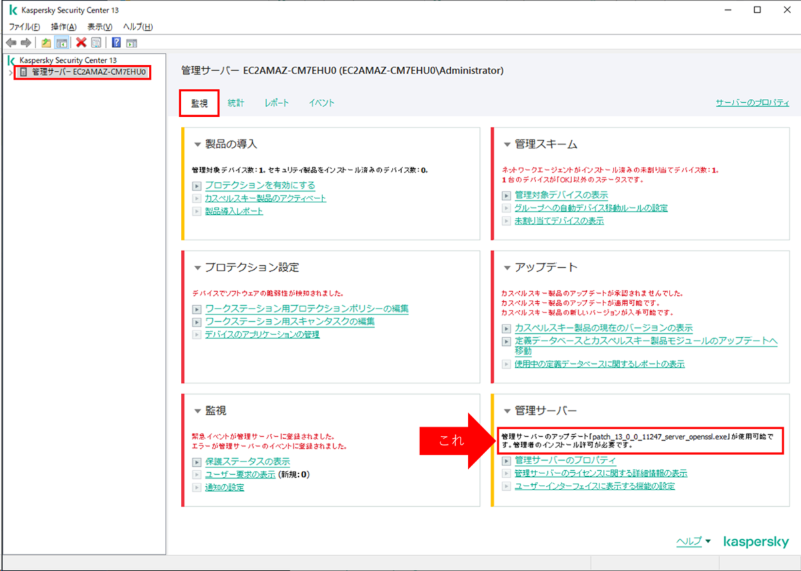This screenshot has width=801, height=571.
Task: Click デバイスでソフトウェアの脆弱性が検知されました warning text
Action: pos(268,293)
